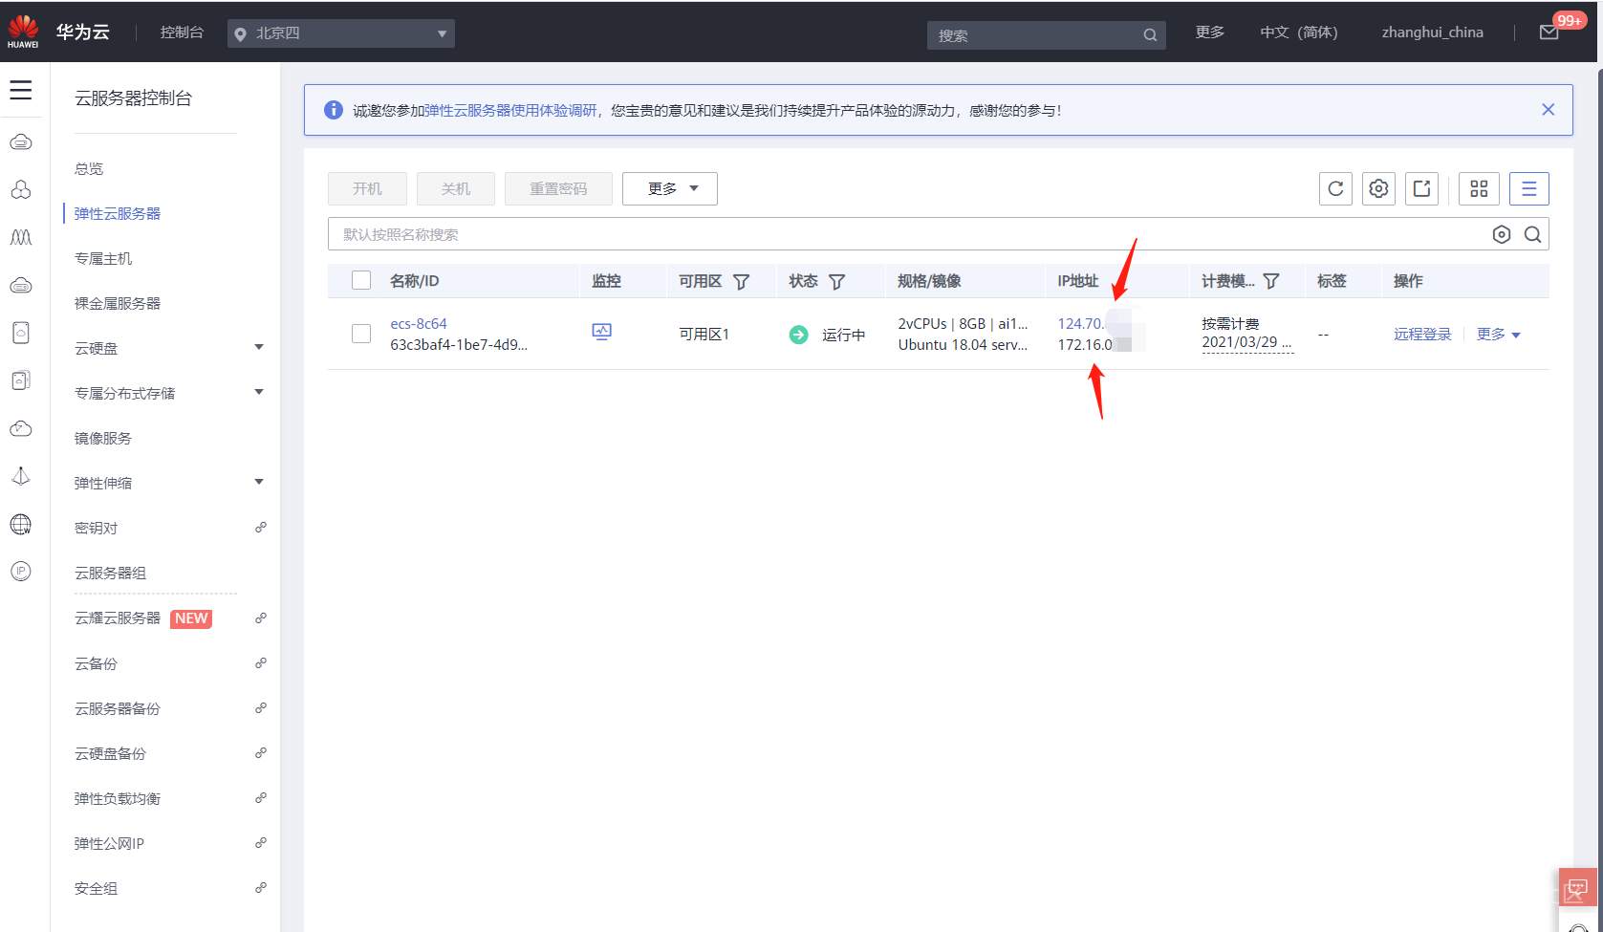This screenshot has width=1603, height=932.
Task: Click the sidebar IP circle icon
Action: 21,572
